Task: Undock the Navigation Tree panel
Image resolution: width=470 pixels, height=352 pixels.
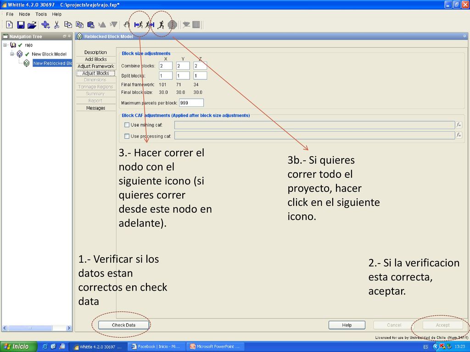Action: point(64,36)
